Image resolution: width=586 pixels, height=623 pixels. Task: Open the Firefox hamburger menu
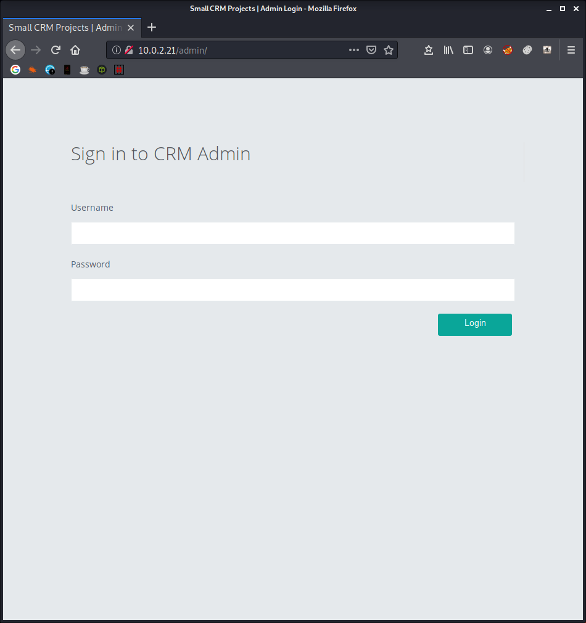point(571,50)
